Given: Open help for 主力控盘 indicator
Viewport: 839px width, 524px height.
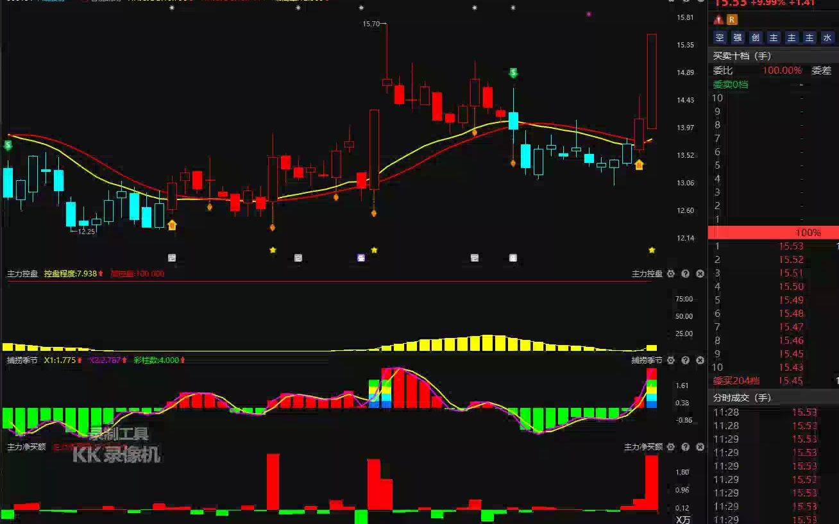Looking at the screenshot, I should pos(685,274).
